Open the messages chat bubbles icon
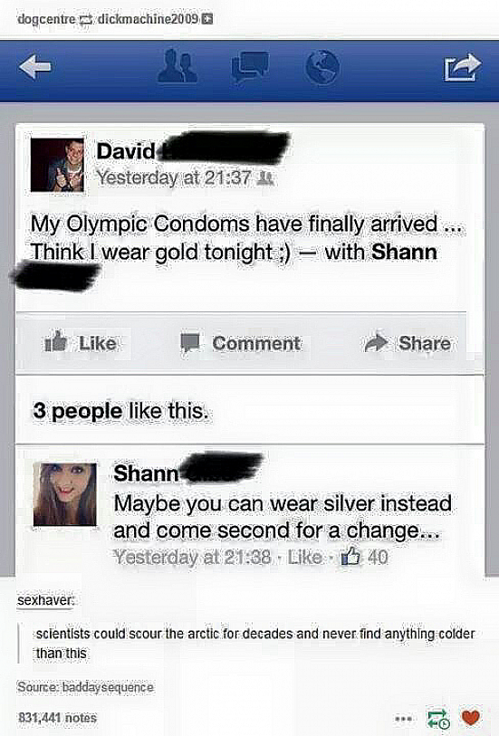 250,68
